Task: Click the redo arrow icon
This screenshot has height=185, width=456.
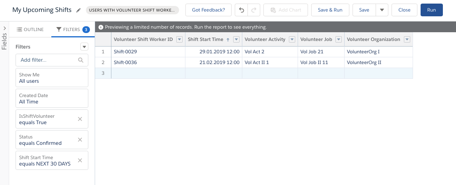Action: coord(254,10)
